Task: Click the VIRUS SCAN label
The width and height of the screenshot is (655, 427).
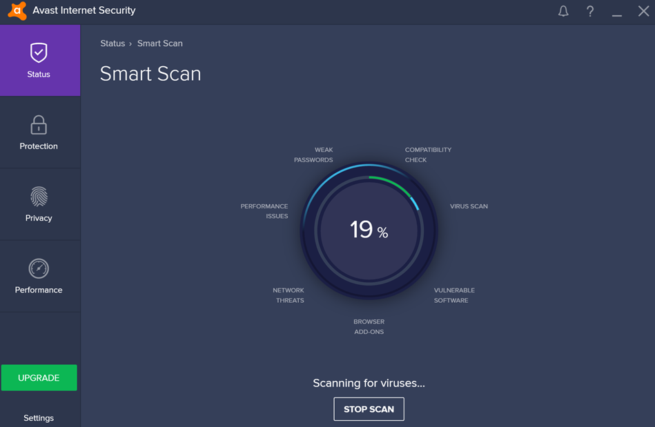Action: (x=469, y=206)
